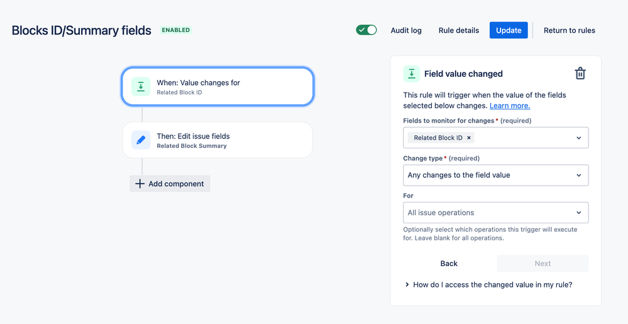
Task: Click the Update button
Action: click(509, 30)
